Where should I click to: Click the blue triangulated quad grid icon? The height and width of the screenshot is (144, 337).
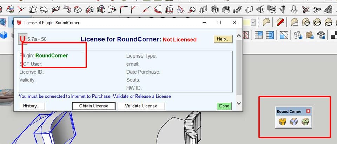284,35
